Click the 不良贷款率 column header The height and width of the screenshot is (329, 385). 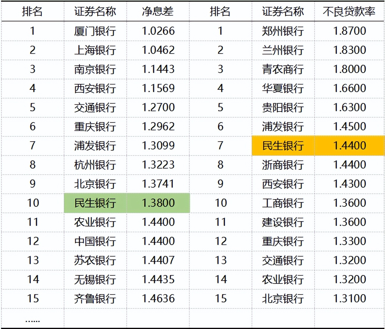(349, 12)
